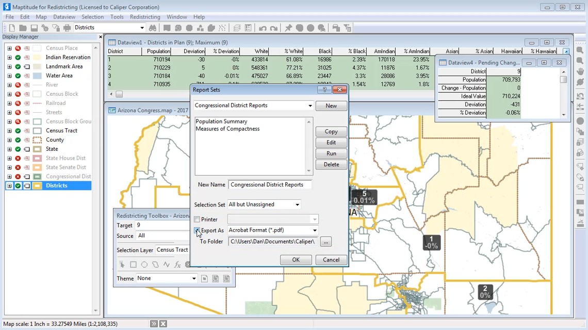The height and width of the screenshot is (330, 588).
Task: Click the fx formula selection tool
Action: 177,265
